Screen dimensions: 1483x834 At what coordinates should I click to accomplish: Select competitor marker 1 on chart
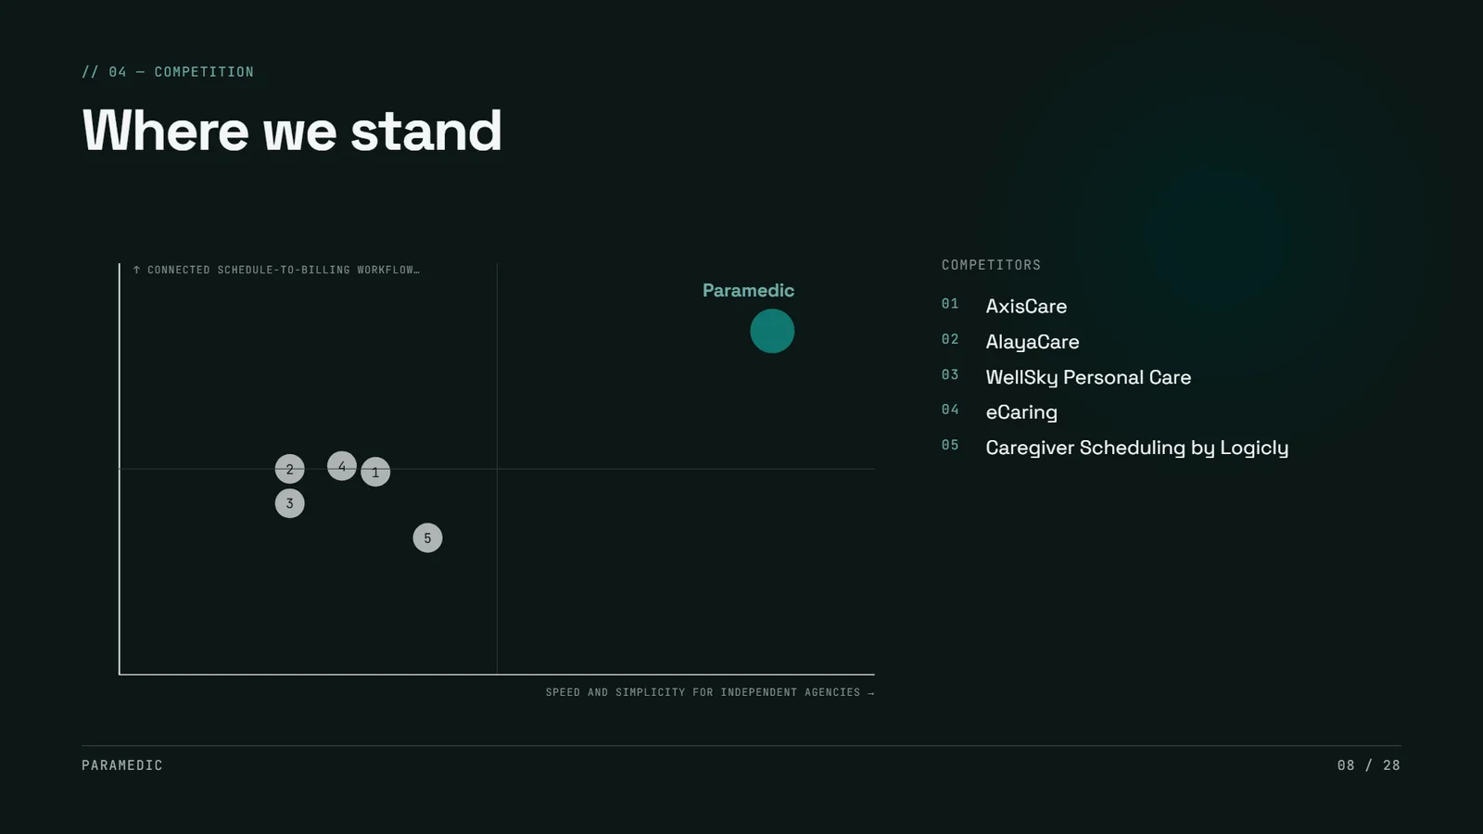point(375,472)
